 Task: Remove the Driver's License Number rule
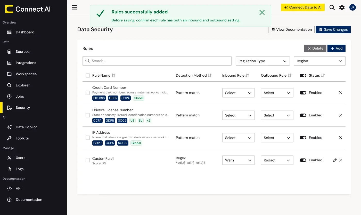click(341, 115)
